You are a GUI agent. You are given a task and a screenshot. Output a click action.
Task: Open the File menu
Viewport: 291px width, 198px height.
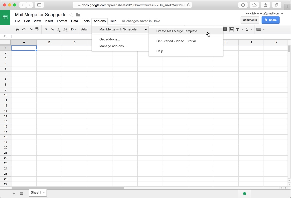18,21
